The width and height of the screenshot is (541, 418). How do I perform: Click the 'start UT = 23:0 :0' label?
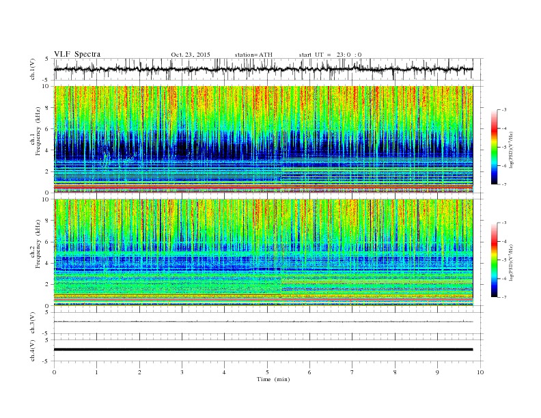click(330, 55)
